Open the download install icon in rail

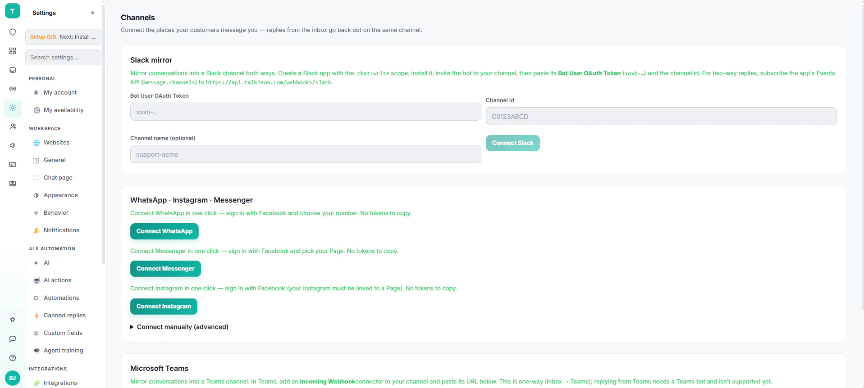(x=13, y=183)
